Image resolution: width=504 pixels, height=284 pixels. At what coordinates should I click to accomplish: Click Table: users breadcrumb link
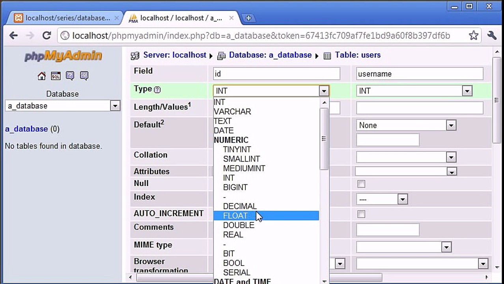pos(358,55)
